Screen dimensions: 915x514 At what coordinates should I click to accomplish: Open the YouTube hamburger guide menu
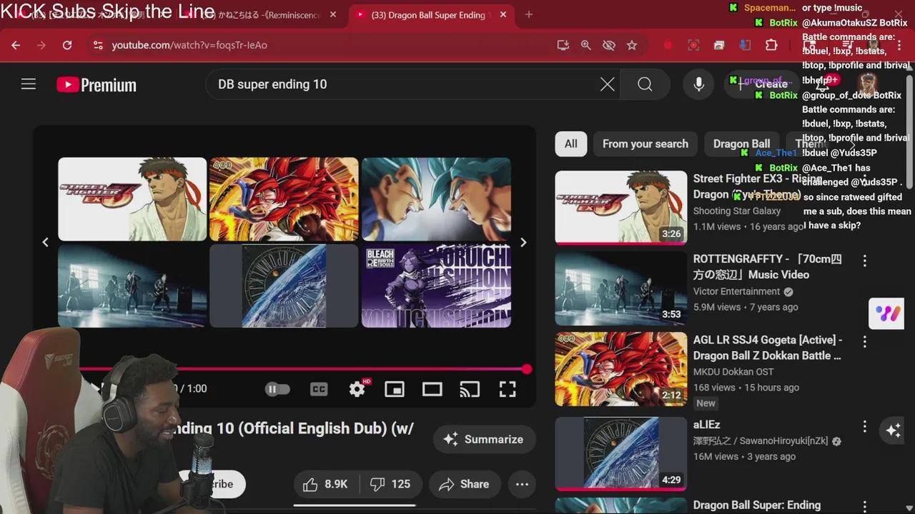coord(29,84)
